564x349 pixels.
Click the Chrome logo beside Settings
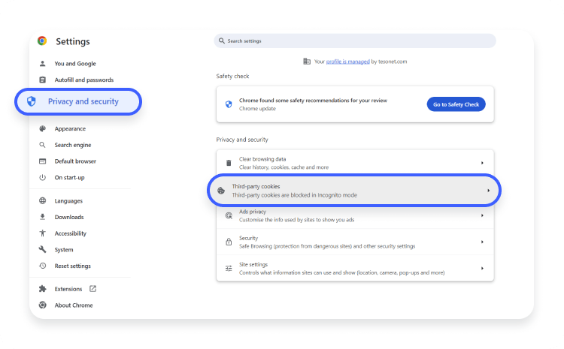(42, 41)
